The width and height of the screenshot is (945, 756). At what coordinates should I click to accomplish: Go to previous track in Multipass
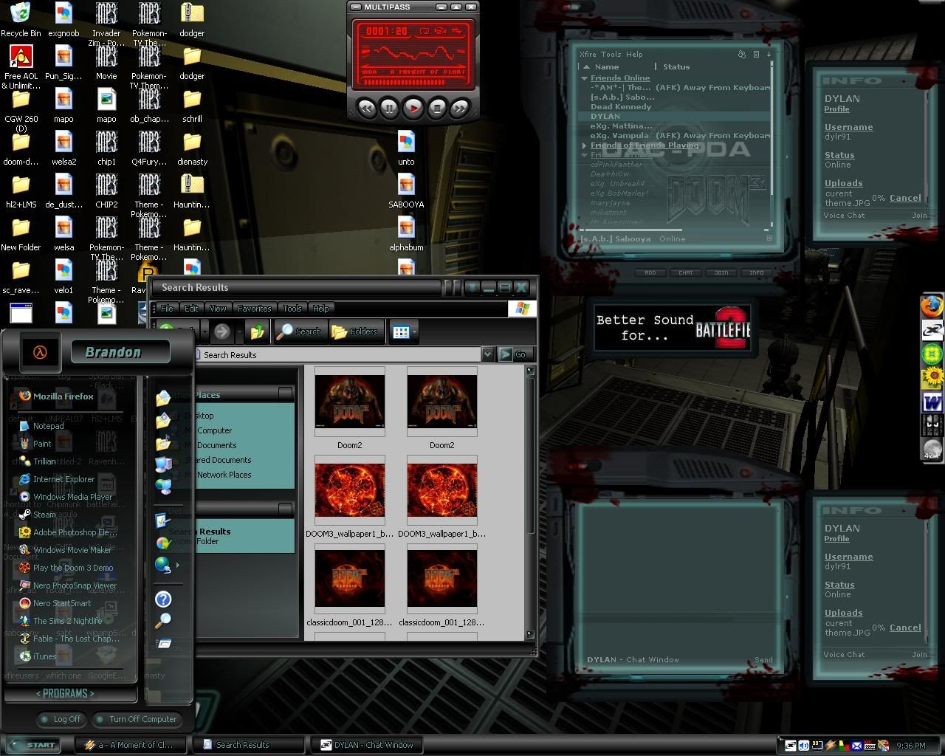click(x=367, y=109)
